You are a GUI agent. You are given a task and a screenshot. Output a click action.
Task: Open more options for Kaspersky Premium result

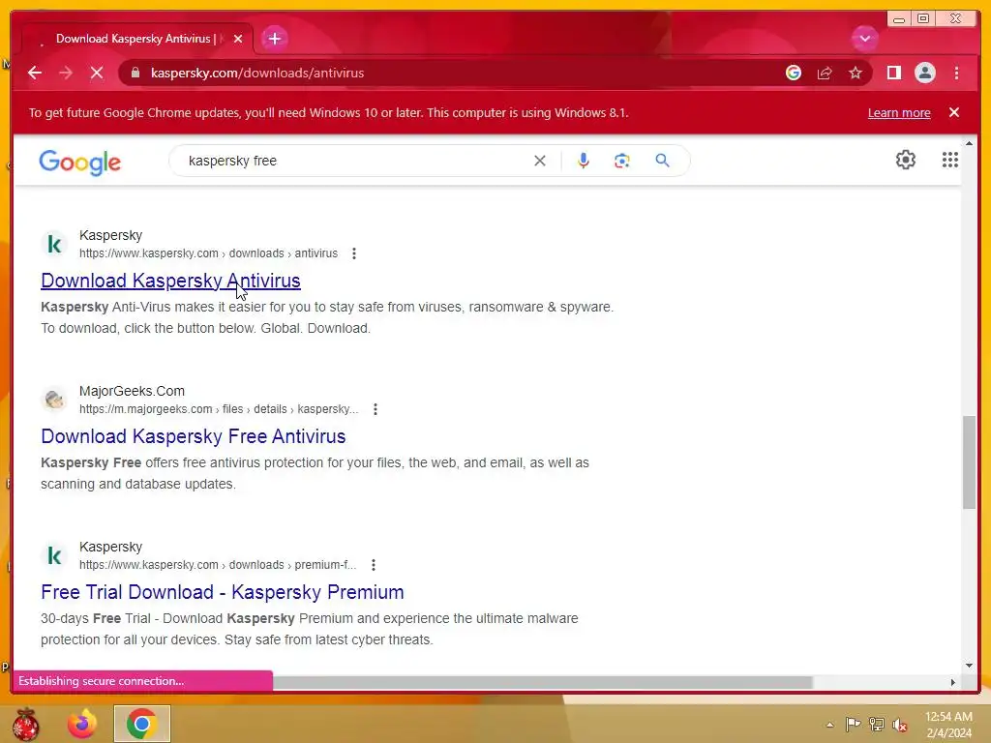point(374,565)
